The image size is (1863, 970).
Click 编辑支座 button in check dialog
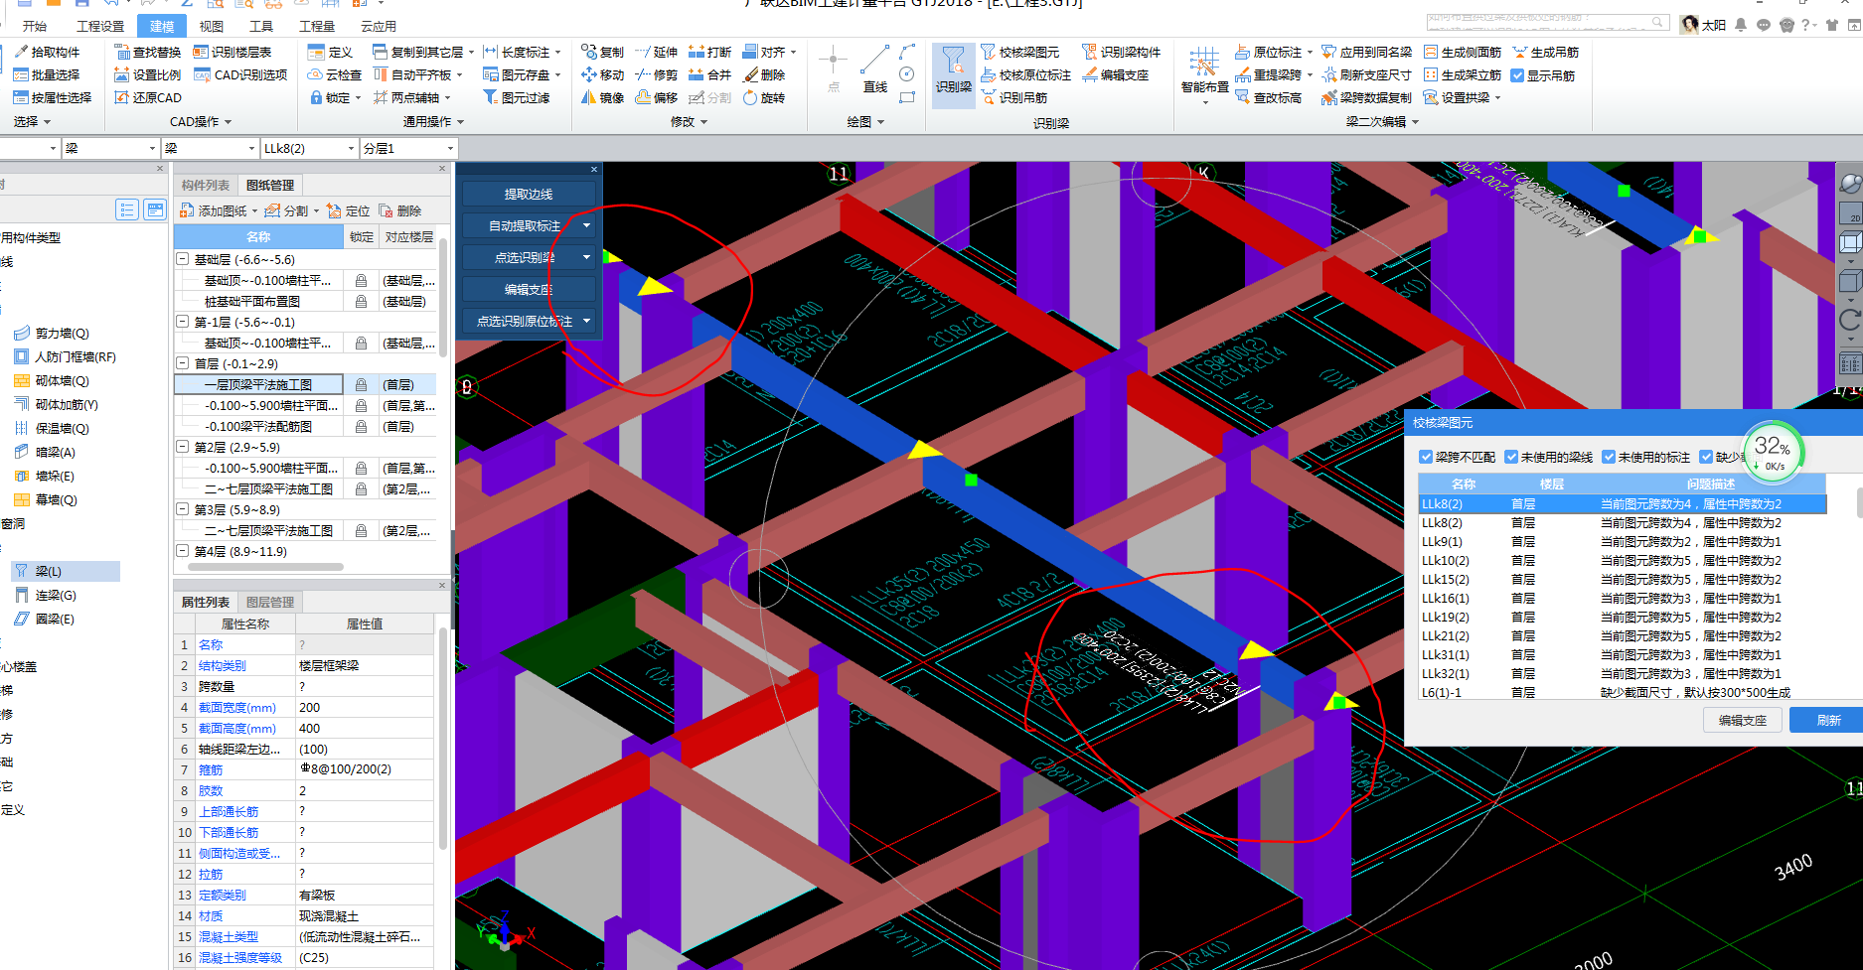pyautogui.click(x=1743, y=721)
